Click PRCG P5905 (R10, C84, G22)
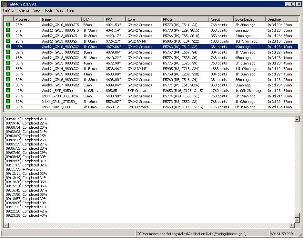The image size is (303, 238). click(x=181, y=41)
